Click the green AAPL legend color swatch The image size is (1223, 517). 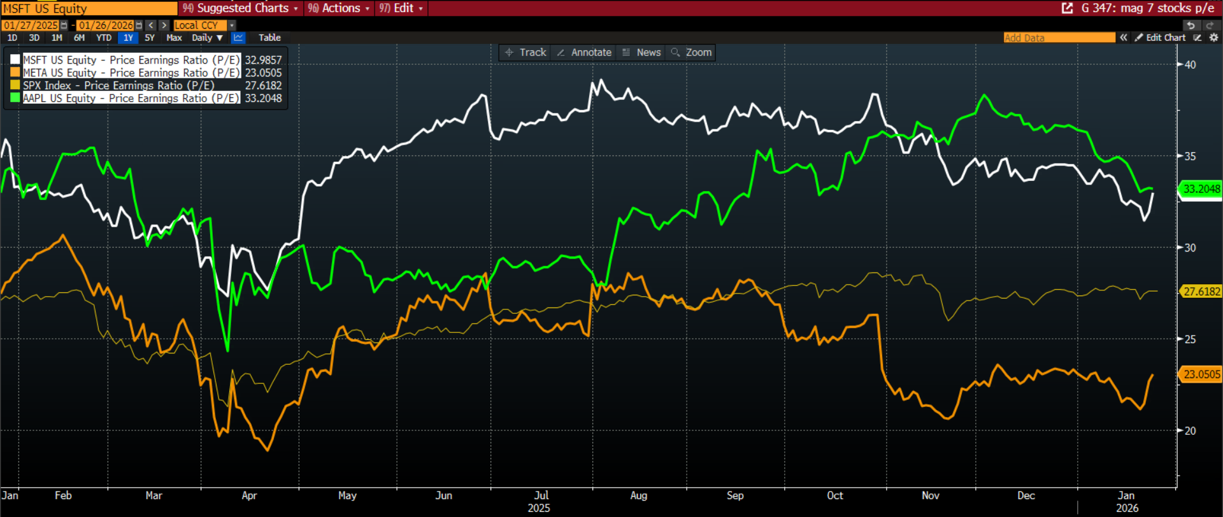15,98
